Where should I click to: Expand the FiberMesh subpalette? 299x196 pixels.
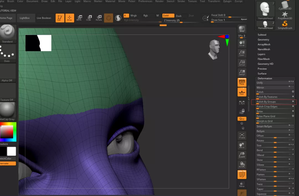[x=263, y=59]
